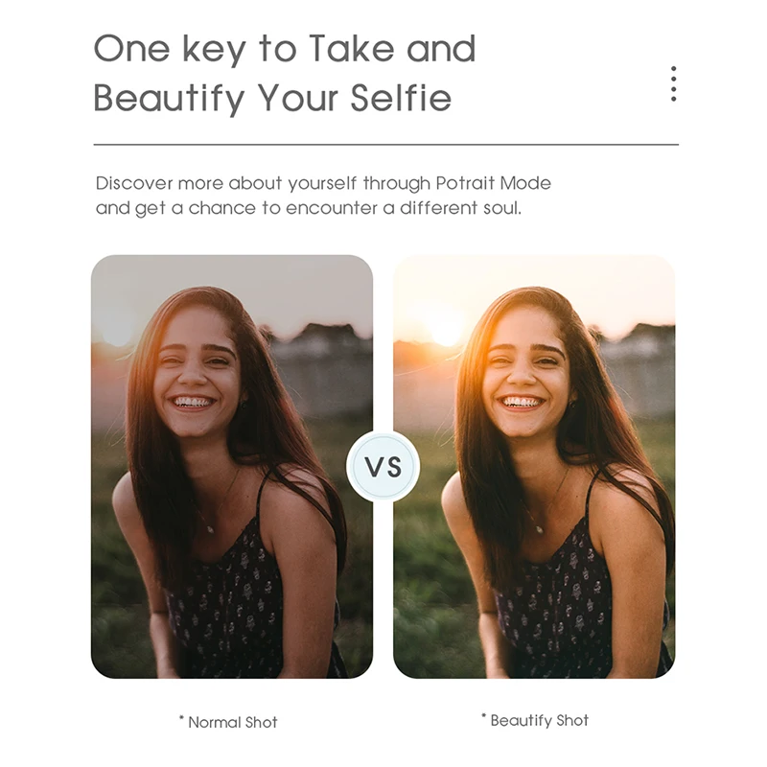Click heading line "One key to Take and"
The image size is (767, 767).
[284, 50]
